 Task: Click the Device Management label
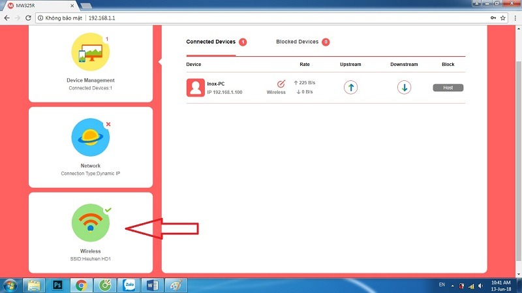tap(91, 80)
